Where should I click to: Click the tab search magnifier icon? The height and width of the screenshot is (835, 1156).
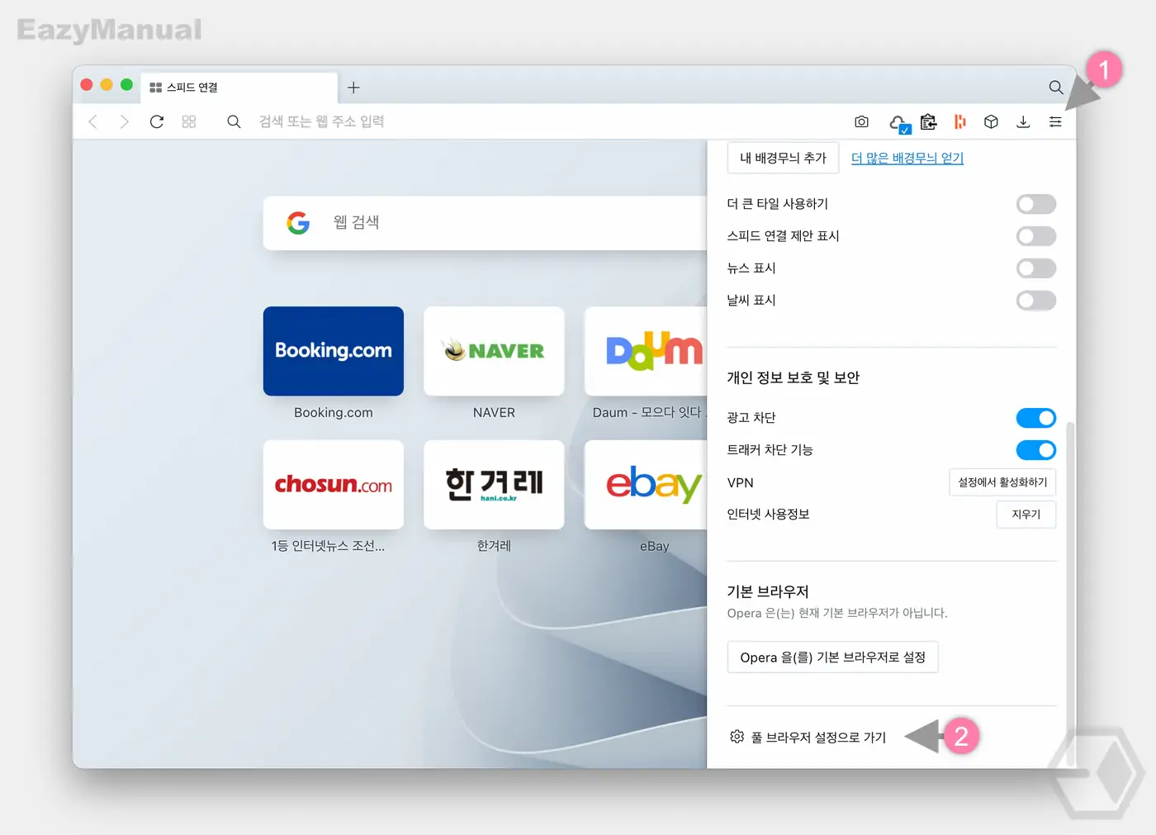click(1055, 87)
